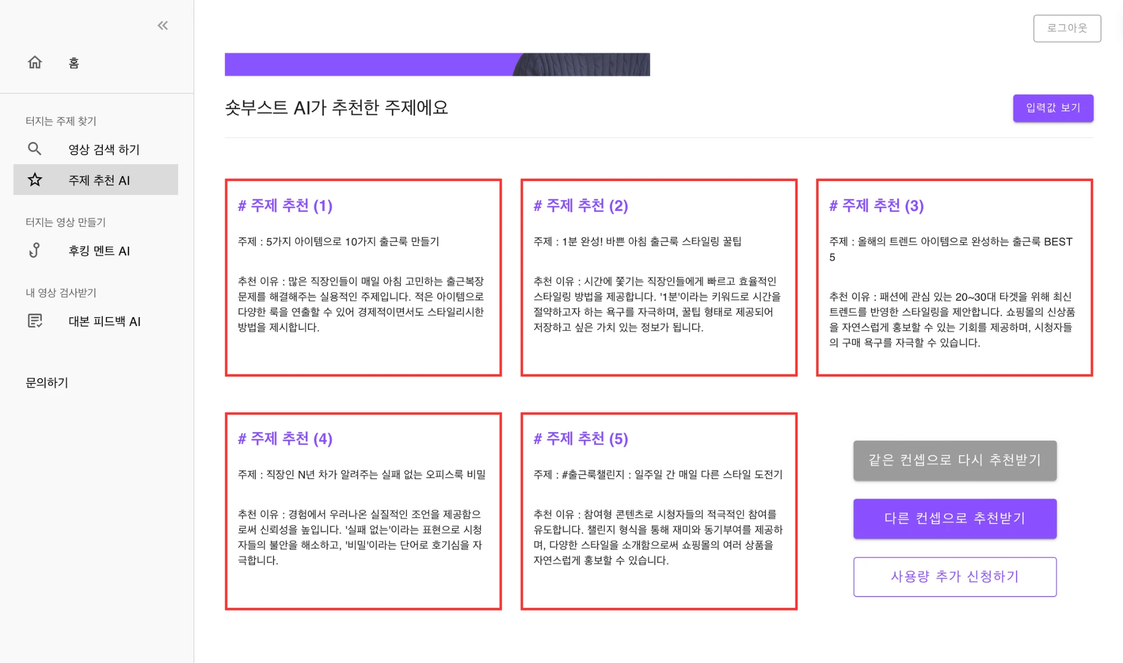This screenshot has width=1123, height=663.
Task: Click the script checklist icon for 대본 피드백
Action: point(35,321)
